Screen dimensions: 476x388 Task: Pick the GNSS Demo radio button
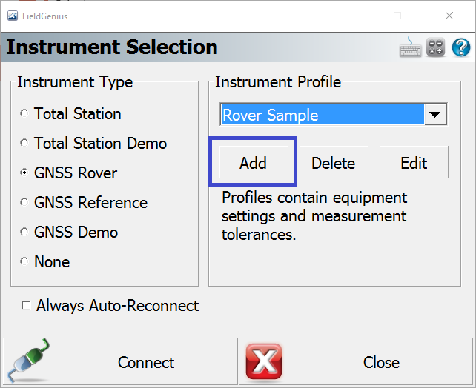(25, 233)
